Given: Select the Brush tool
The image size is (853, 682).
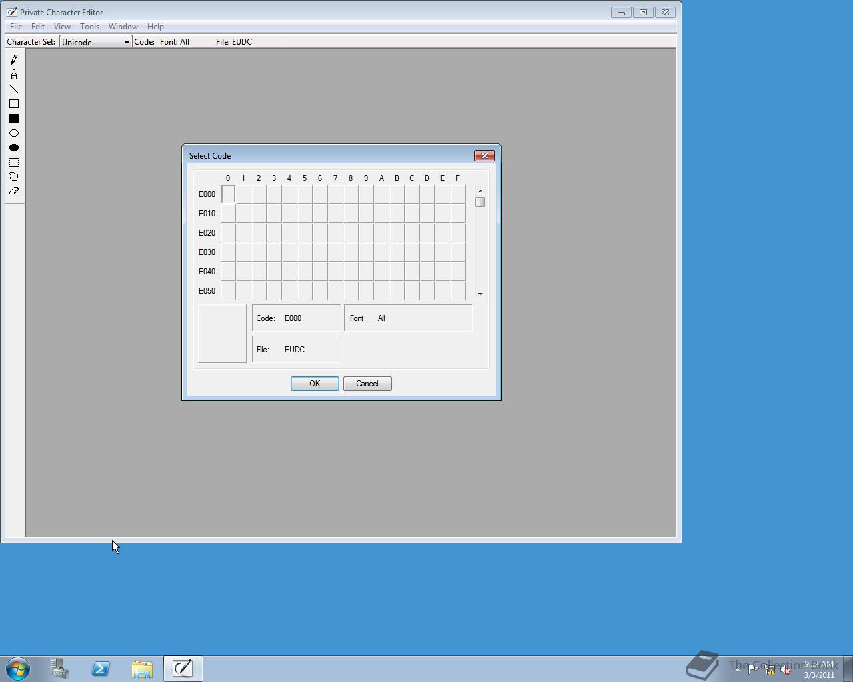Looking at the screenshot, I should click(x=14, y=75).
